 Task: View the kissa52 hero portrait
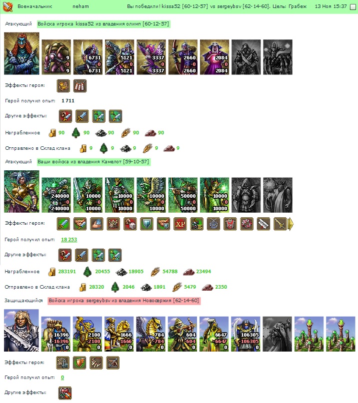click(x=21, y=53)
